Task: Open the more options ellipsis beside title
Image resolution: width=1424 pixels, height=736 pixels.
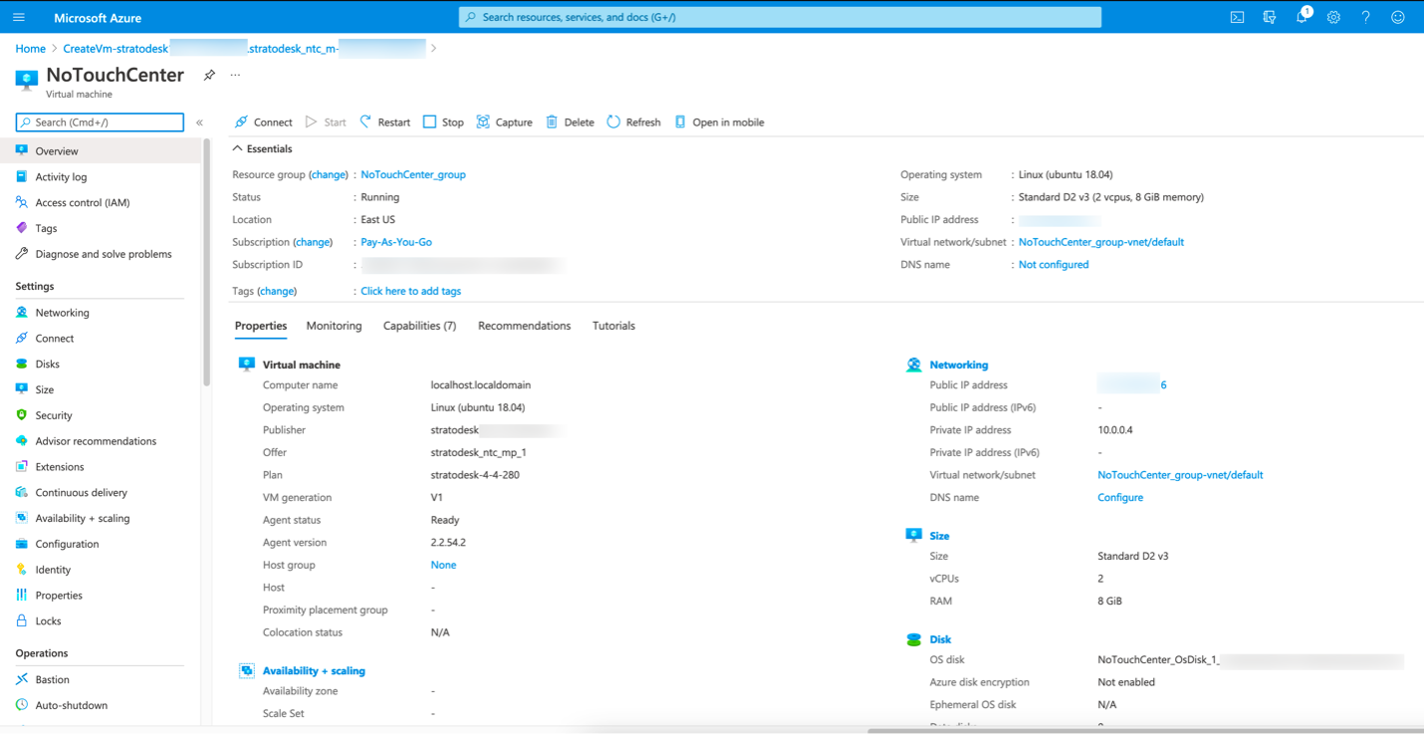Action: click(235, 75)
